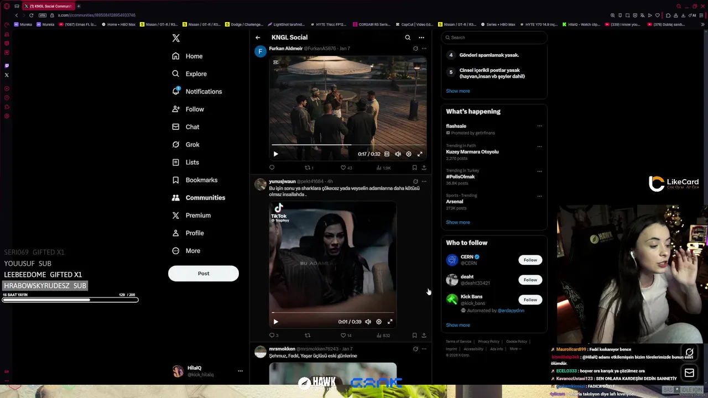708x398 pixels.
Task: Enter fullscreen on the yunusjwaun video
Action: click(390, 322)
